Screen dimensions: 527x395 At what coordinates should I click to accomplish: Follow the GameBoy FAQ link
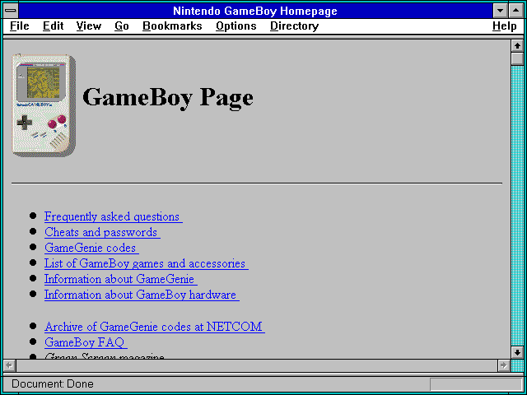coord(86,342)
